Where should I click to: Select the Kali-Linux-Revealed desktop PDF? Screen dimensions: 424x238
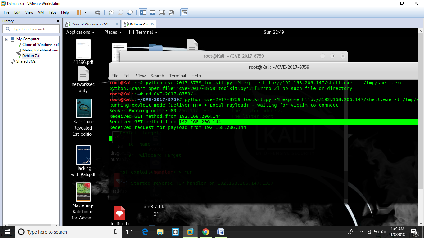tap(83, 118)
